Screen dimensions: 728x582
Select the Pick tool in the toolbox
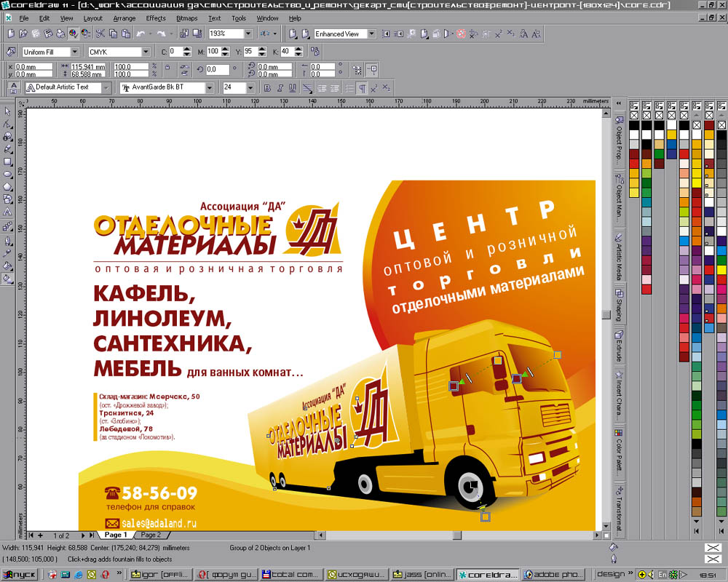tap(7, 112)
